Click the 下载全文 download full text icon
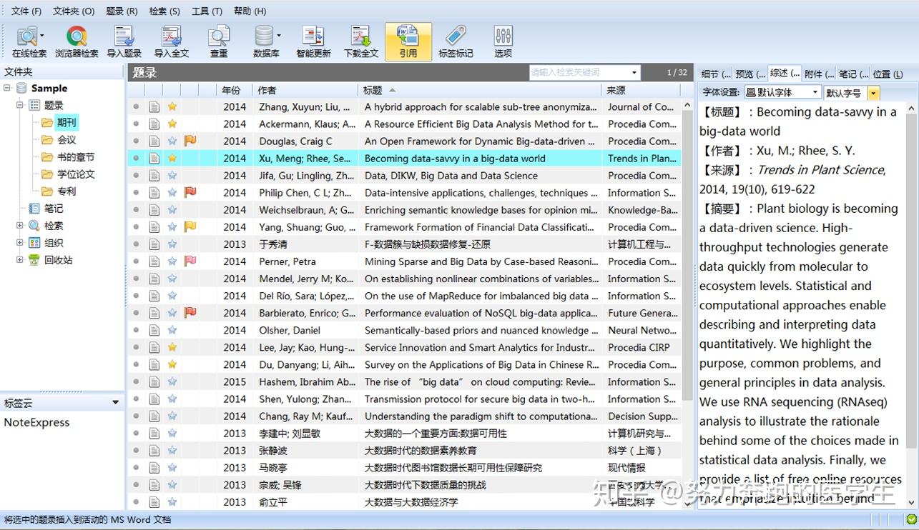The image size is (919, 530). click(x=360, y=42)
